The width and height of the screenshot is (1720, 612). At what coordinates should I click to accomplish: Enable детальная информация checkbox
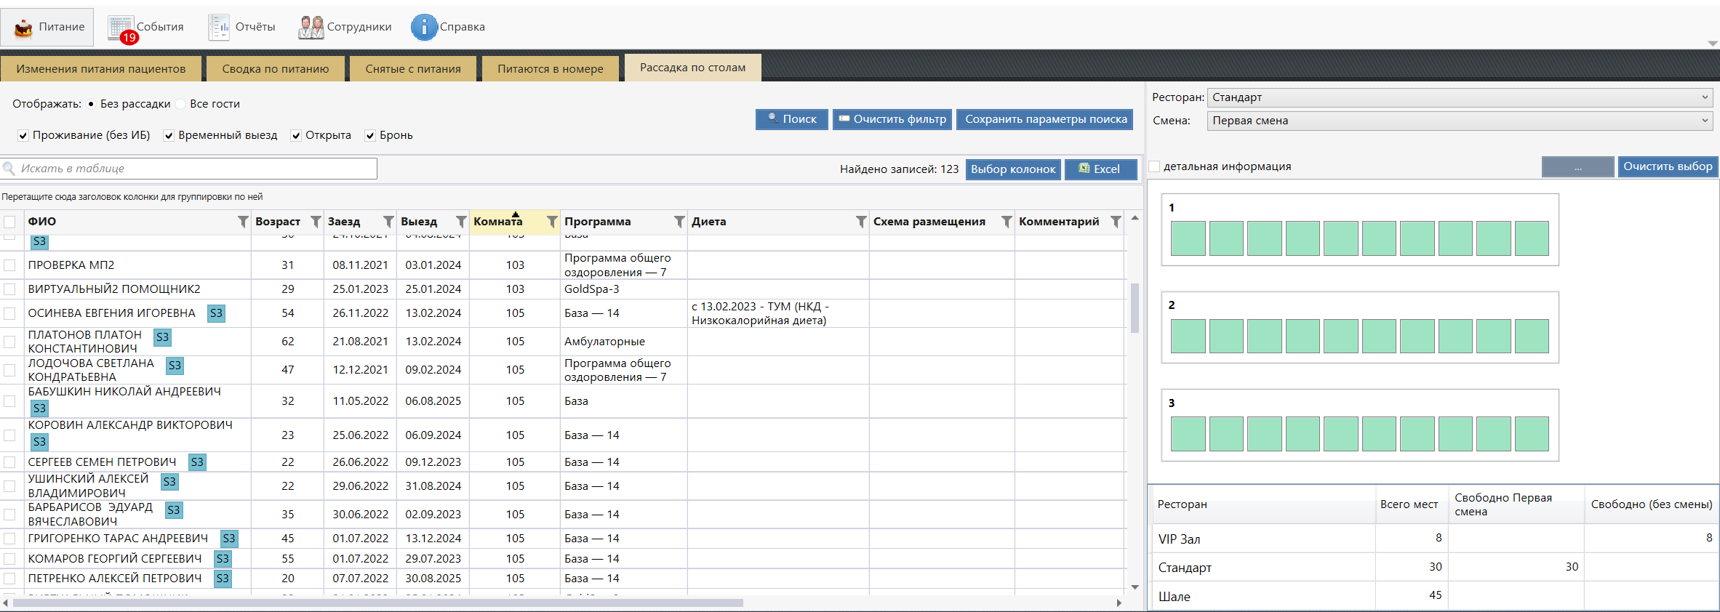(1154, 166)
